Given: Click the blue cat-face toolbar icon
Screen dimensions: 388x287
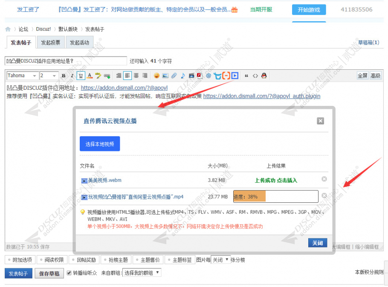Looking at the screenshot, I should click(x=217, y=76).
